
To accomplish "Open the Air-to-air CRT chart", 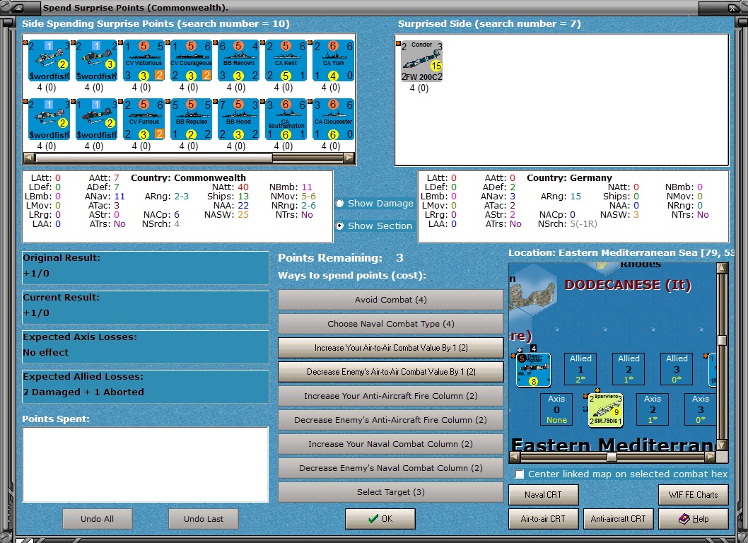I will [x=544, y=519].
